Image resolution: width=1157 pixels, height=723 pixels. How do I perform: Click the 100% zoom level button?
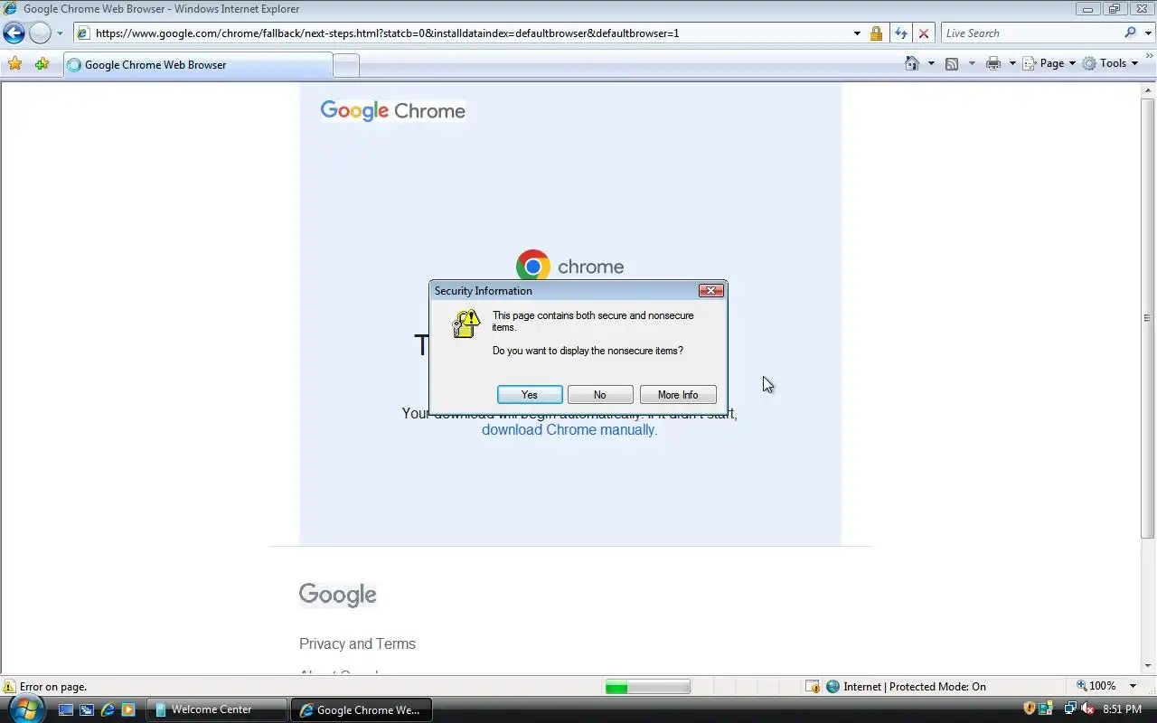[x=1096, y=686]
